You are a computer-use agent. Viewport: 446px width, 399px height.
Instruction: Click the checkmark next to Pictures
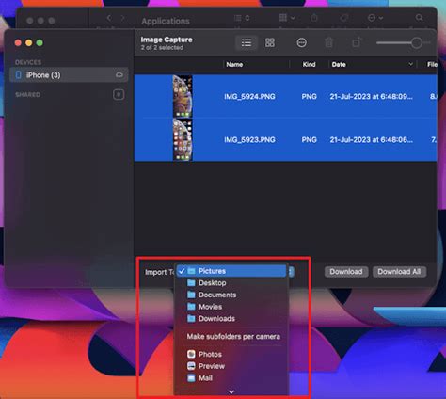[182, 271]
